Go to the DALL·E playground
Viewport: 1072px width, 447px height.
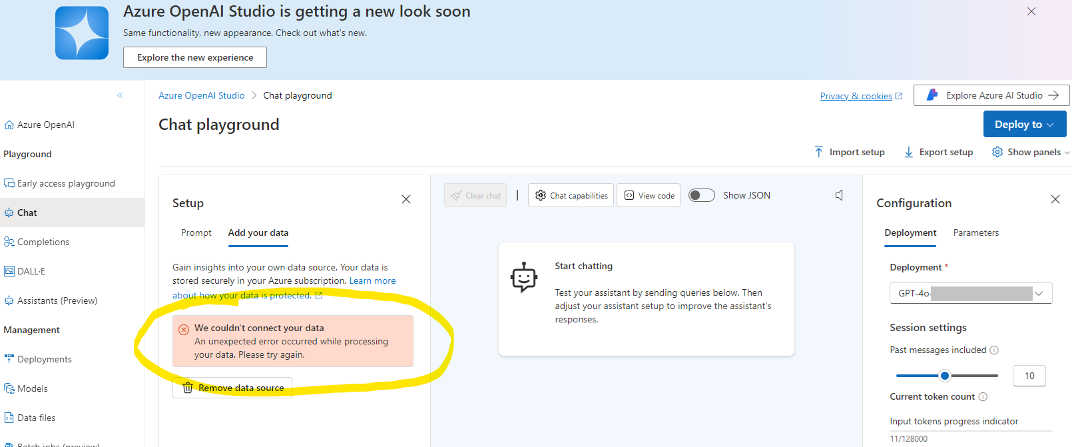tap(31, 271)
